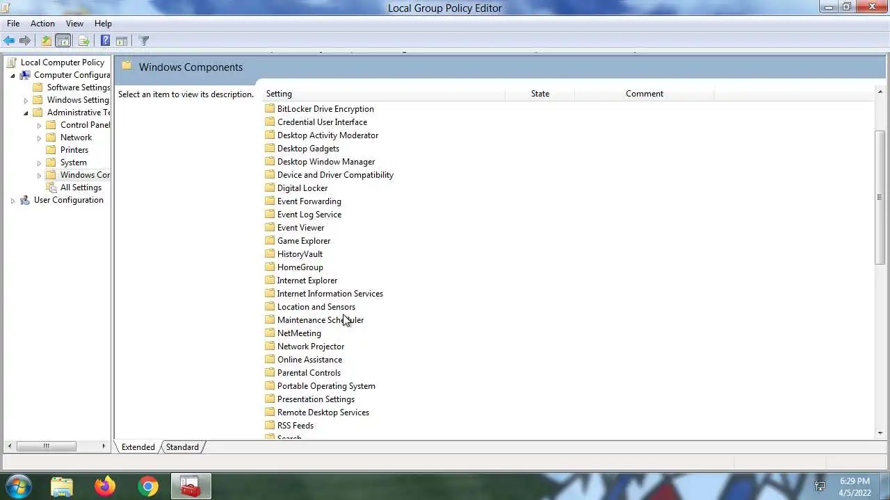Open Help via blue question-mark icon
890x500 pixels.
[x=105, y=41]
